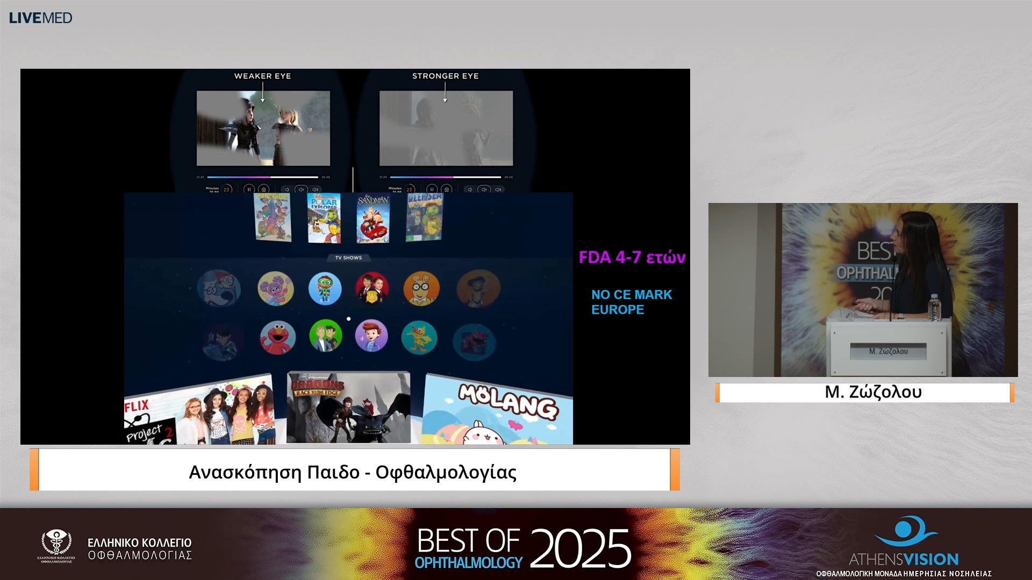This screenshot has width=1032, height=580.
Task: Open the Molang show thumbnail
Action: pos(497,411)
